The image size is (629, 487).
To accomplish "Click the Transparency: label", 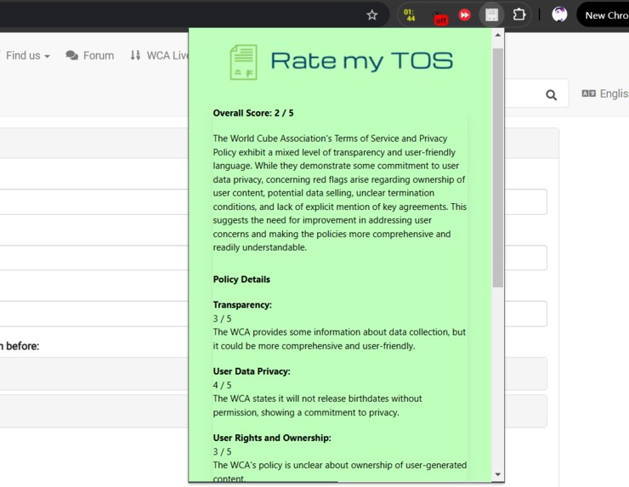I will (x=242, y=305).
